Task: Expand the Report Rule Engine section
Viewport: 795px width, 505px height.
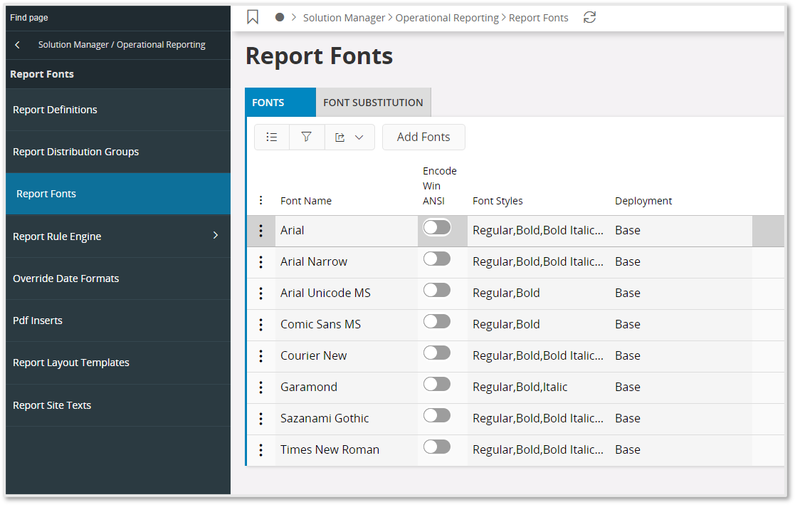Action: point(216,235)
